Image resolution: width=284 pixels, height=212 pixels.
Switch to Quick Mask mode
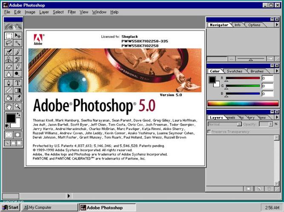click(x=17, y=135)
